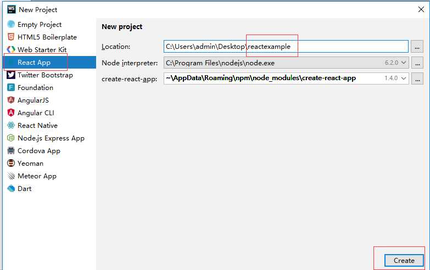Click the Twitter Bootstrap bird icon
The width and height of the screenshot is (430, 270).
(11, 75)
